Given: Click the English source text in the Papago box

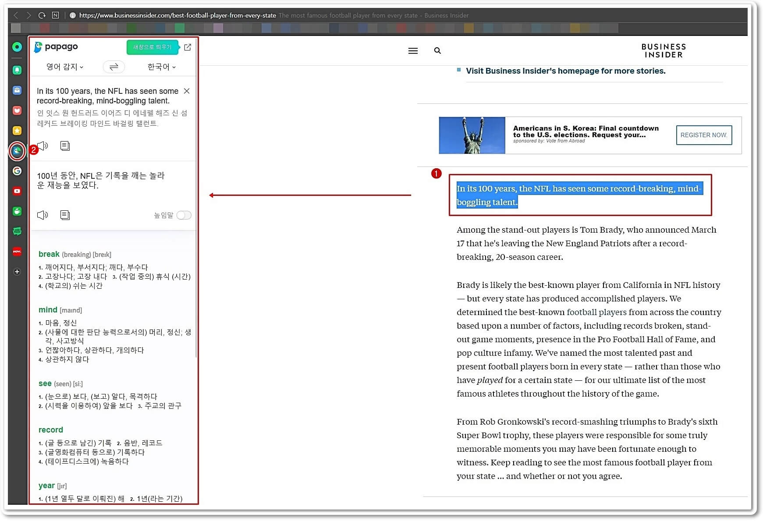Looking at the screenshot, I should (107, 96).
